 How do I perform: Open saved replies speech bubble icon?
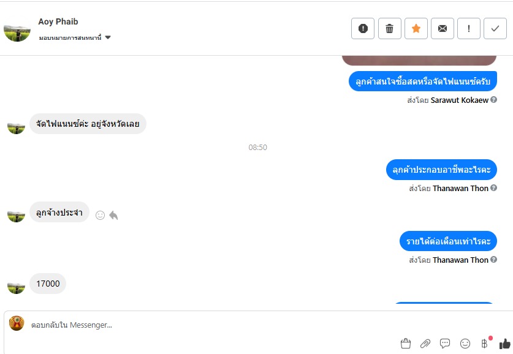445,344
